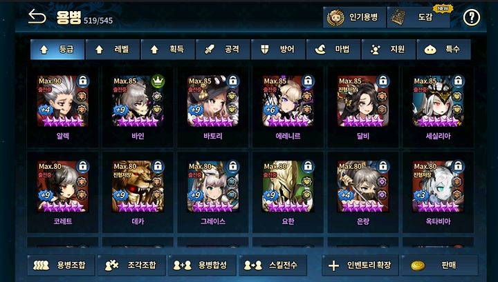Filter by 방어 shield type tab
Screen dimensions: 498x282
(x=278, y=50)
